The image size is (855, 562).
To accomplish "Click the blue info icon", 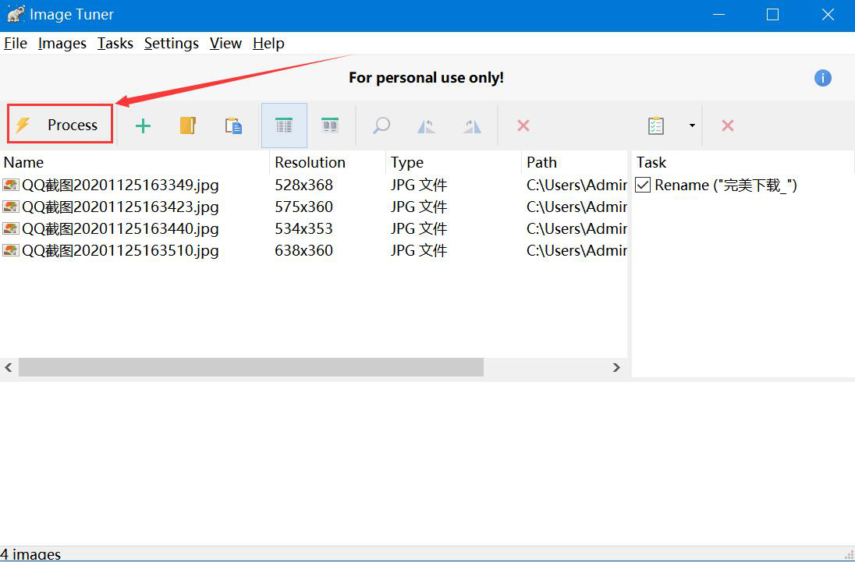I will (x=822, y=78).
